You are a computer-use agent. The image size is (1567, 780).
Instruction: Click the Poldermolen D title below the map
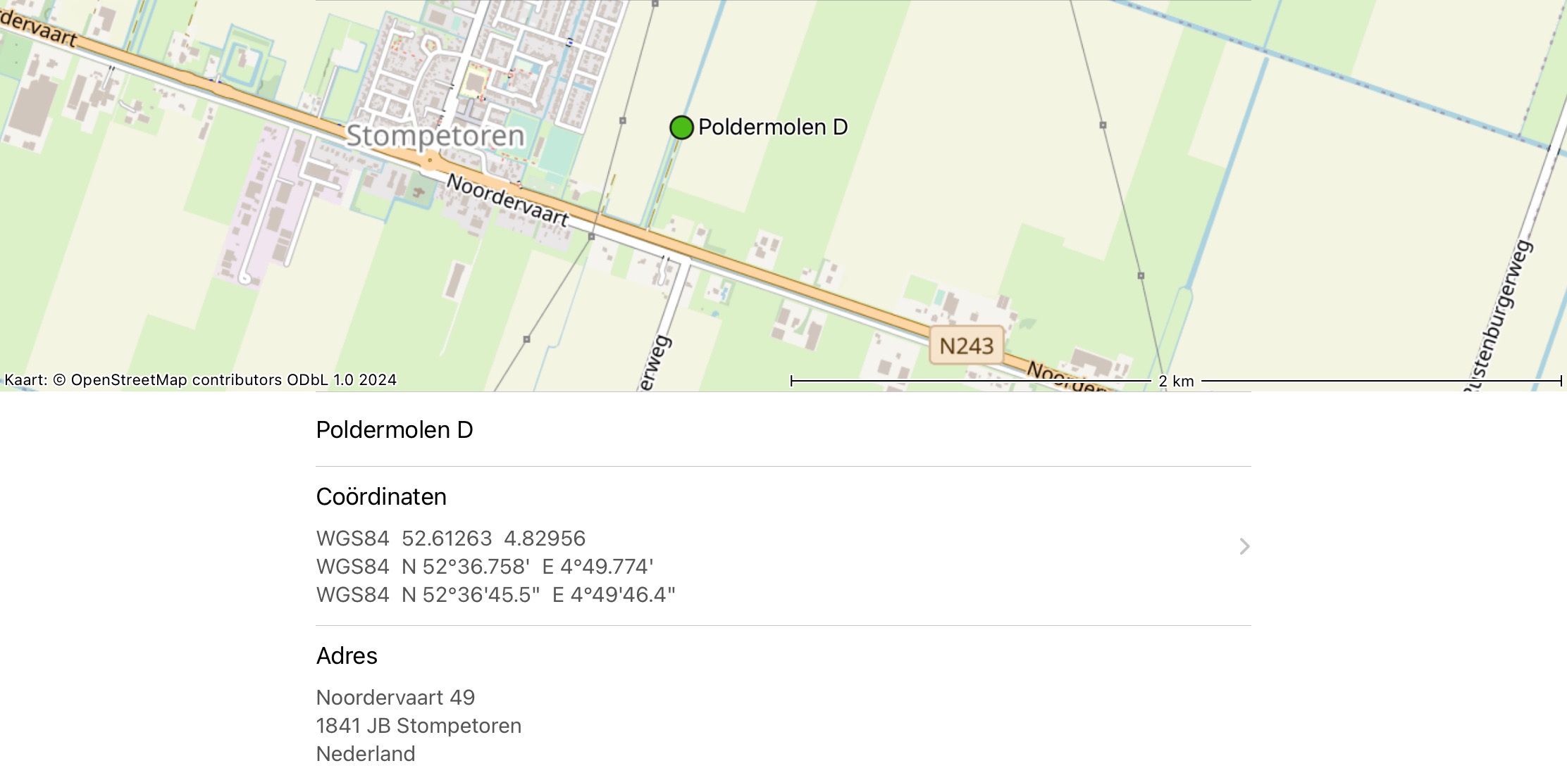coord(395,429)
